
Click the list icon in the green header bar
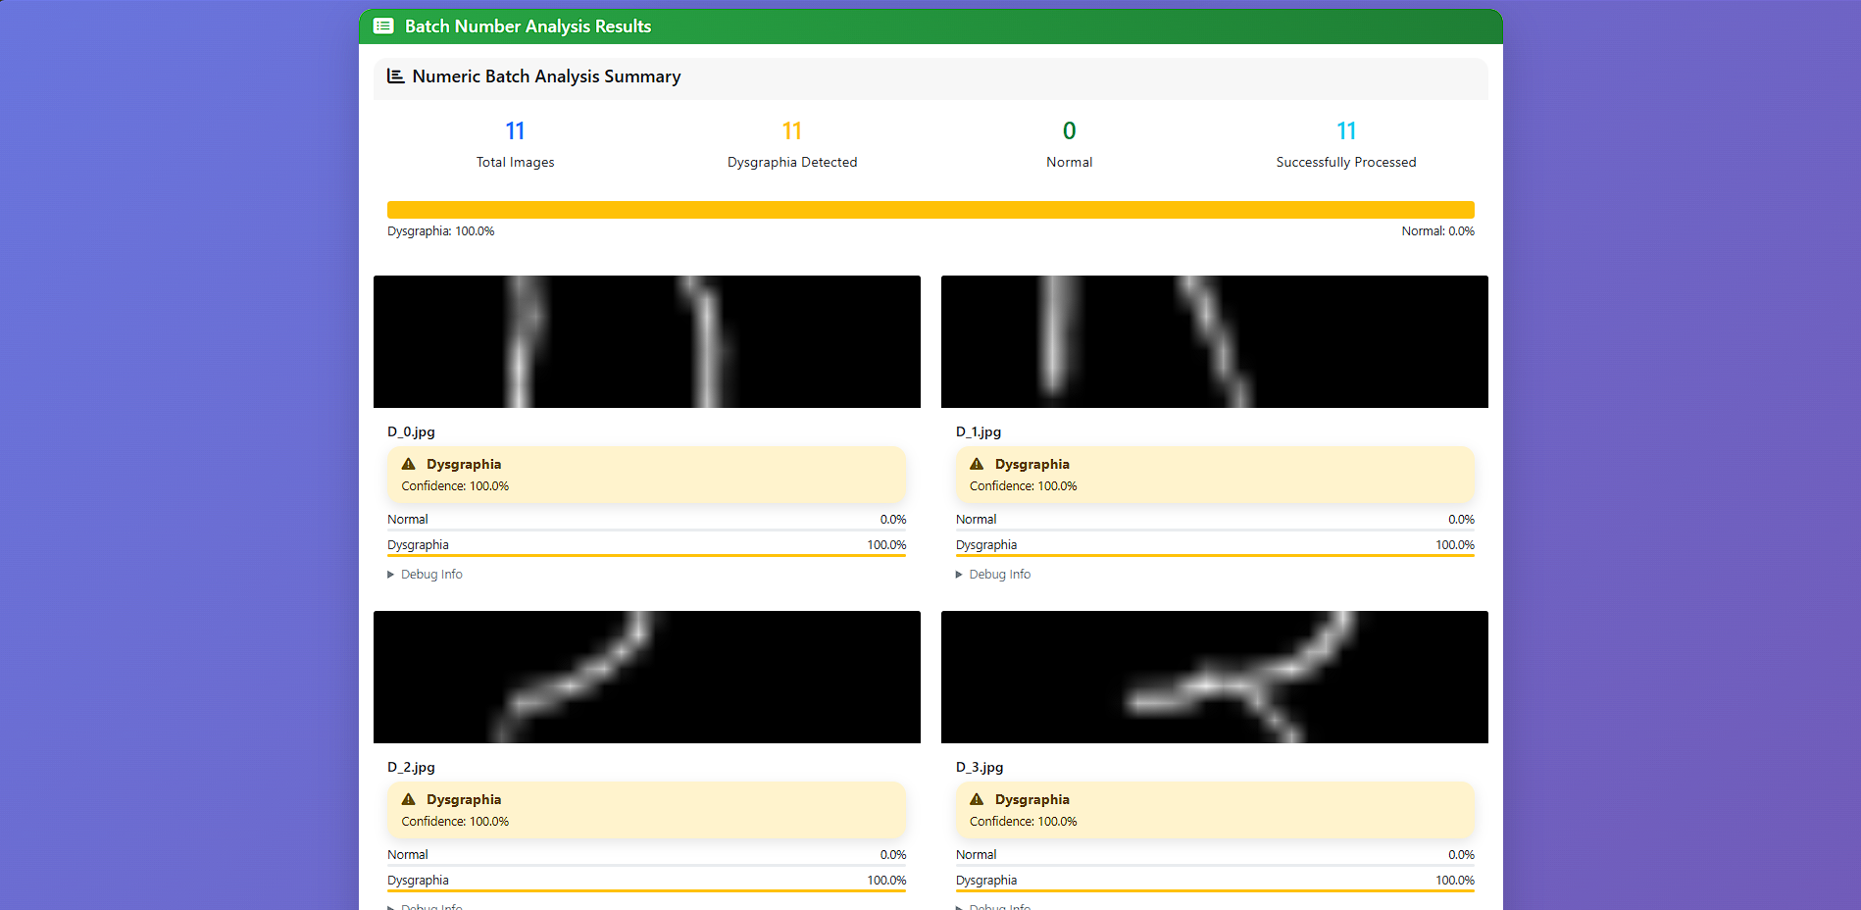[383, 26]
